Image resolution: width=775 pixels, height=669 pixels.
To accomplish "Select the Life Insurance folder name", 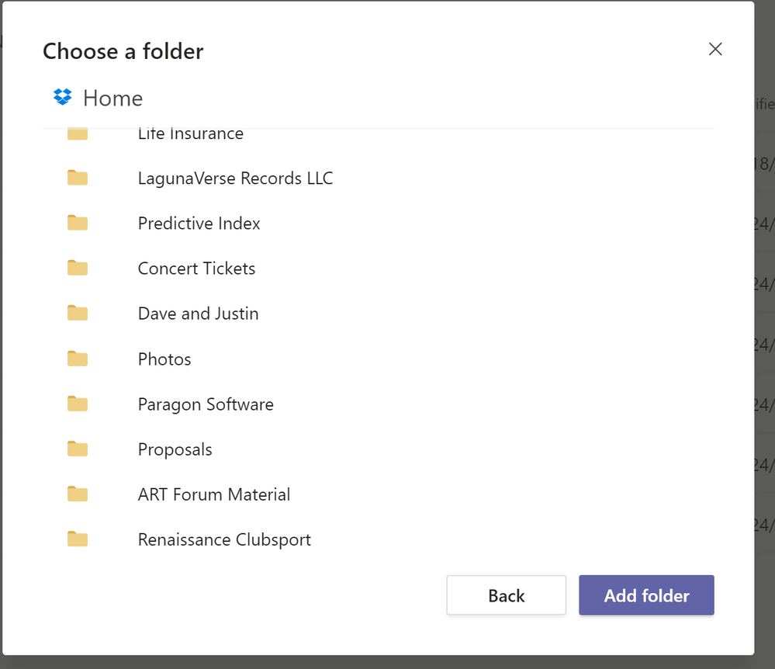I will click(x=190, y=134).
